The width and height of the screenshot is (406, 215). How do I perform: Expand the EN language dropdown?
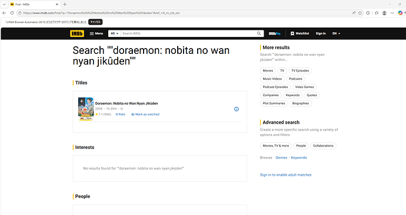click(x=336, y=33)
